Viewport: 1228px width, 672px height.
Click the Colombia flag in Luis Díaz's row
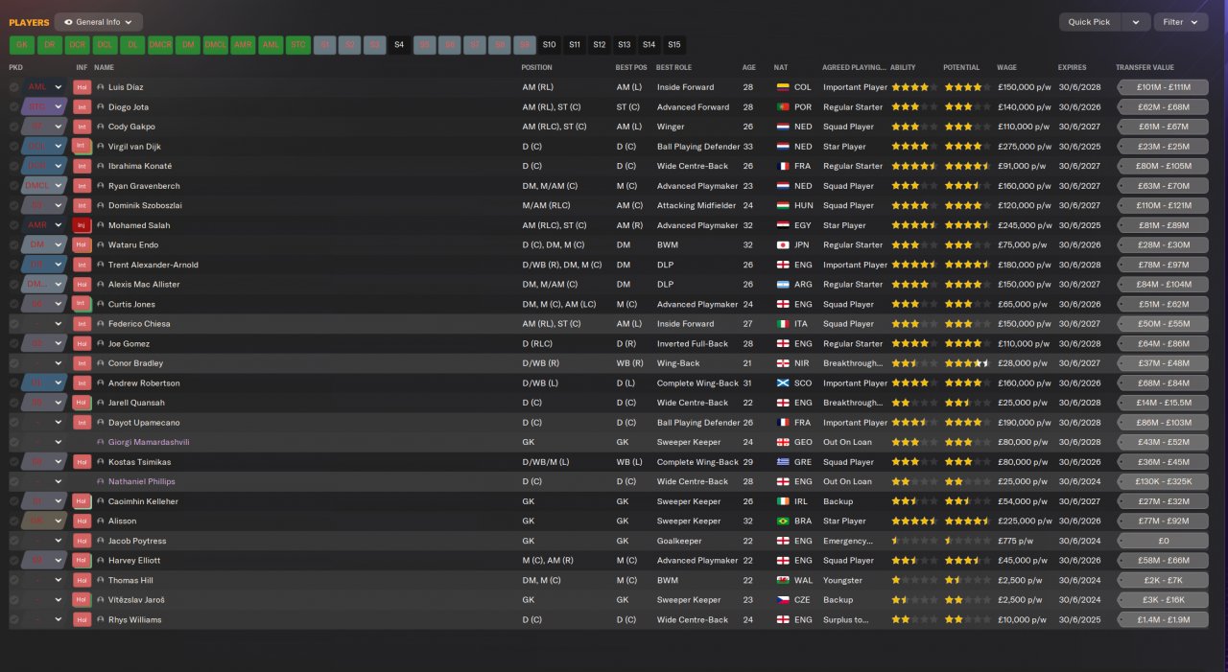pos(782,87)
